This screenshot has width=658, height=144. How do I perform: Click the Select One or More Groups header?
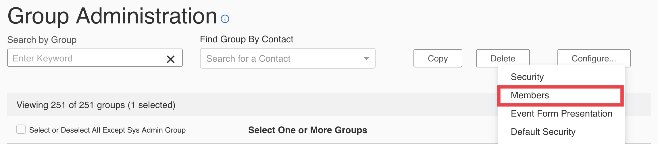(307, 130)
